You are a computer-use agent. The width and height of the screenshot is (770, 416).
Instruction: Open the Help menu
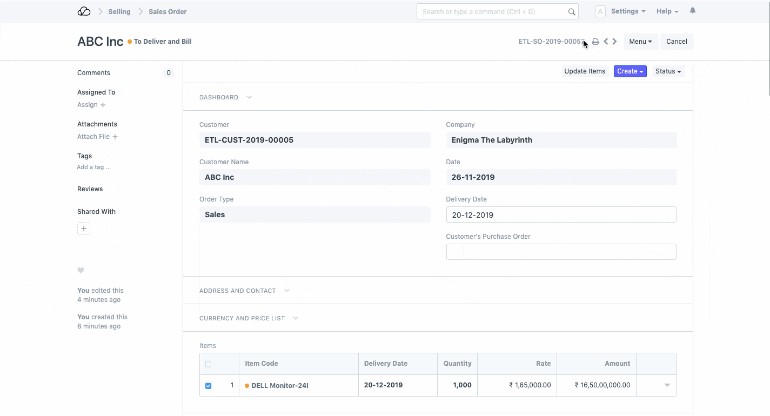pos(667,11)
